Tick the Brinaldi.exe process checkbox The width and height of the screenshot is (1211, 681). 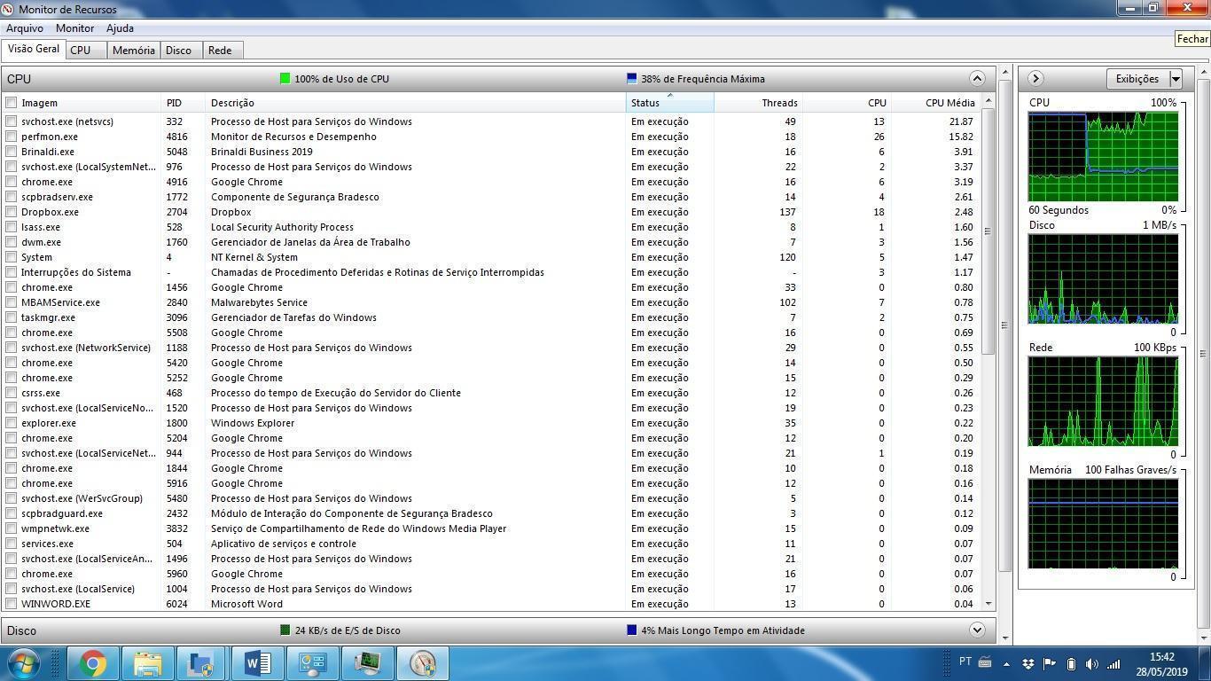(11, 152)
